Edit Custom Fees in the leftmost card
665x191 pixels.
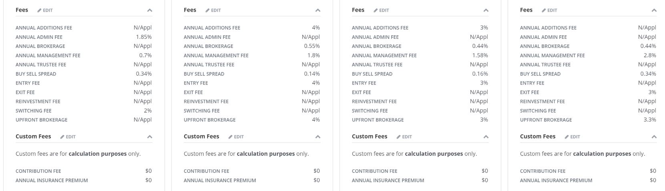click(68, 137)
